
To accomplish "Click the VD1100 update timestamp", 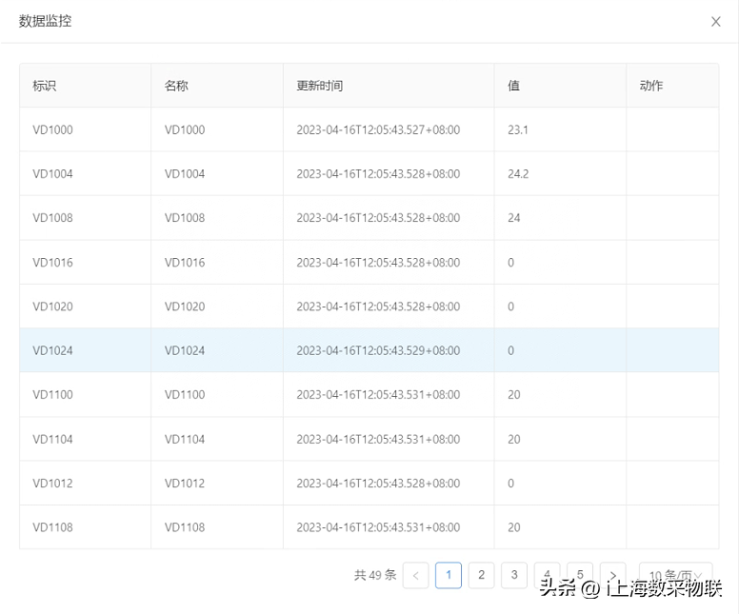I will point(378,395).
